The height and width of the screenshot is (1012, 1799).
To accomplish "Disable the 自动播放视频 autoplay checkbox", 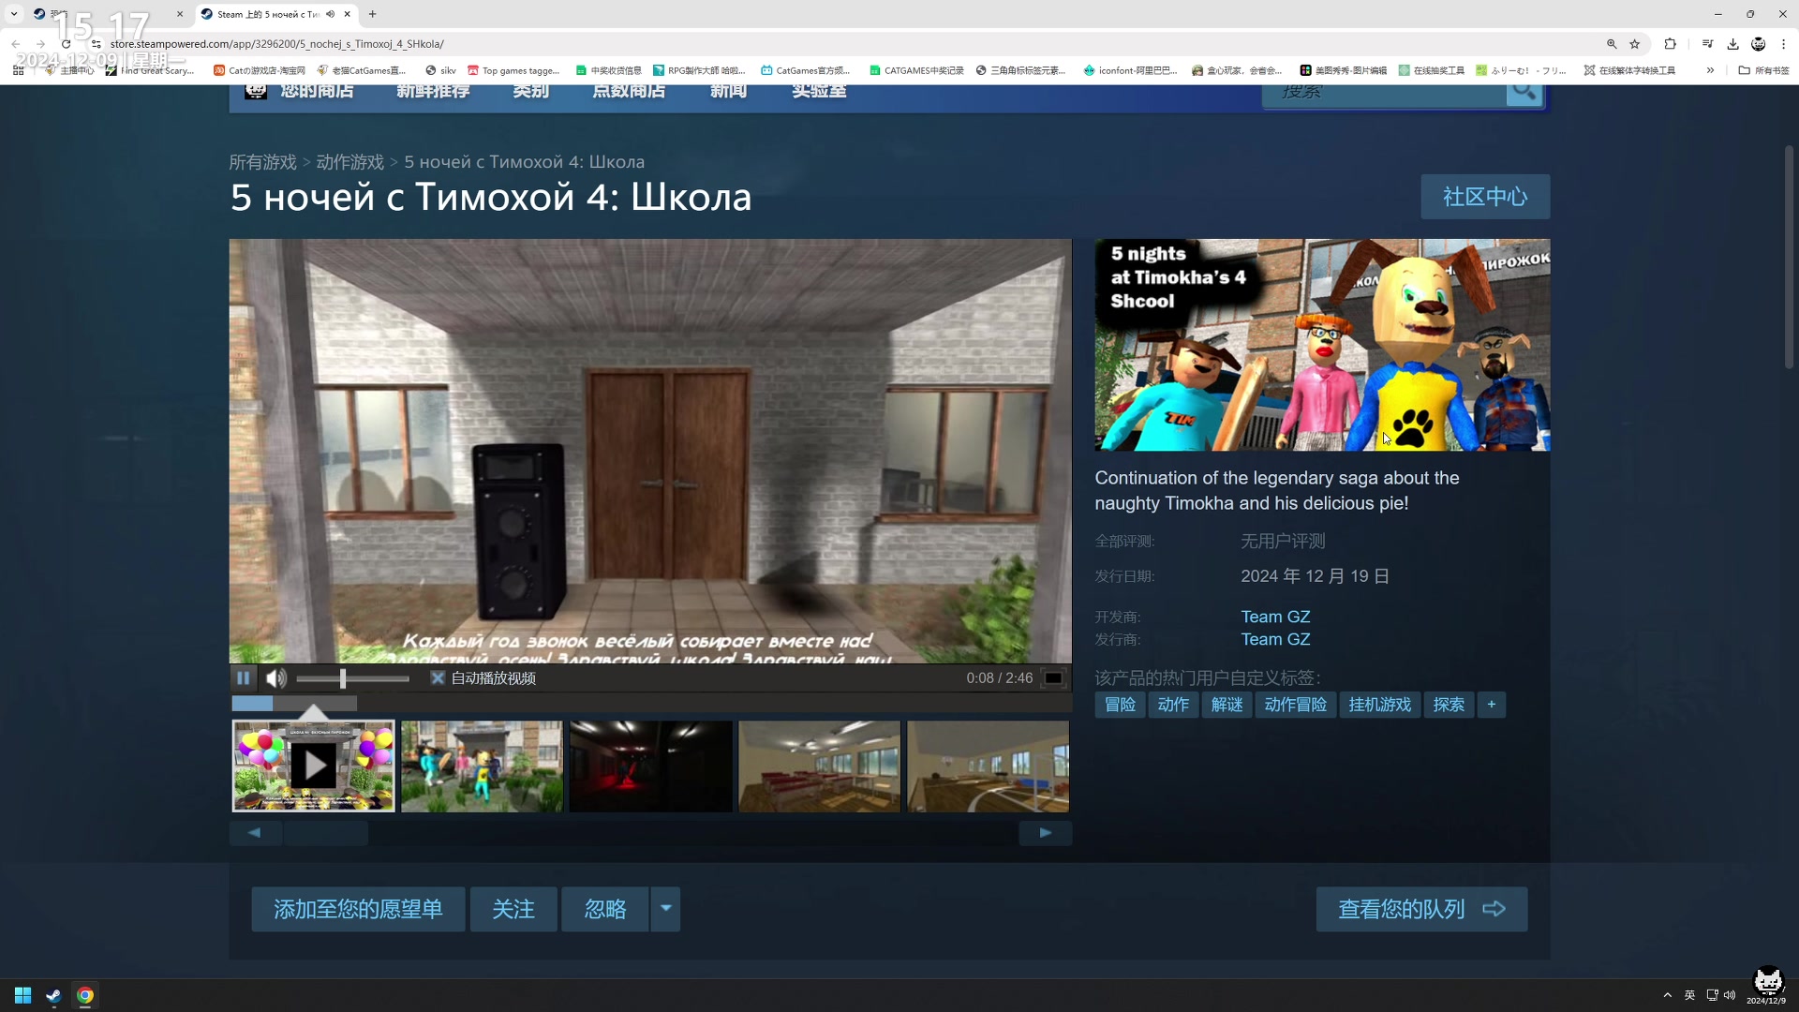I will point(438,677).
